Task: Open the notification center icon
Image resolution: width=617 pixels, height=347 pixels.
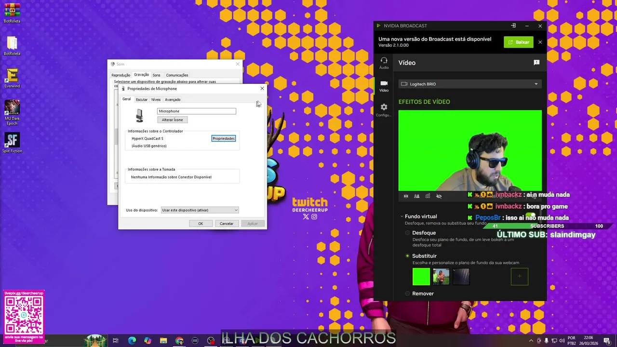Action: 607,341
